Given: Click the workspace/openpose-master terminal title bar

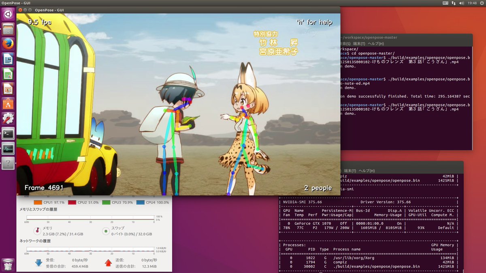Looking at the screenshot, I should point(406,37).
